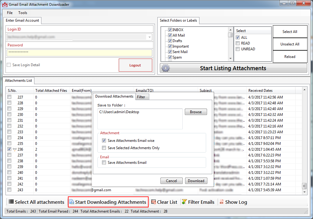This screenshot has width=313, height=219.
Task: Click the Browse button
Action: pyautogui.click(x=196, y=112)
